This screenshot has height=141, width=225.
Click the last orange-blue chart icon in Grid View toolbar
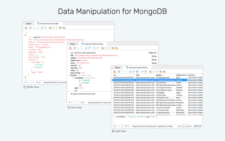click(x=164, y=72)
